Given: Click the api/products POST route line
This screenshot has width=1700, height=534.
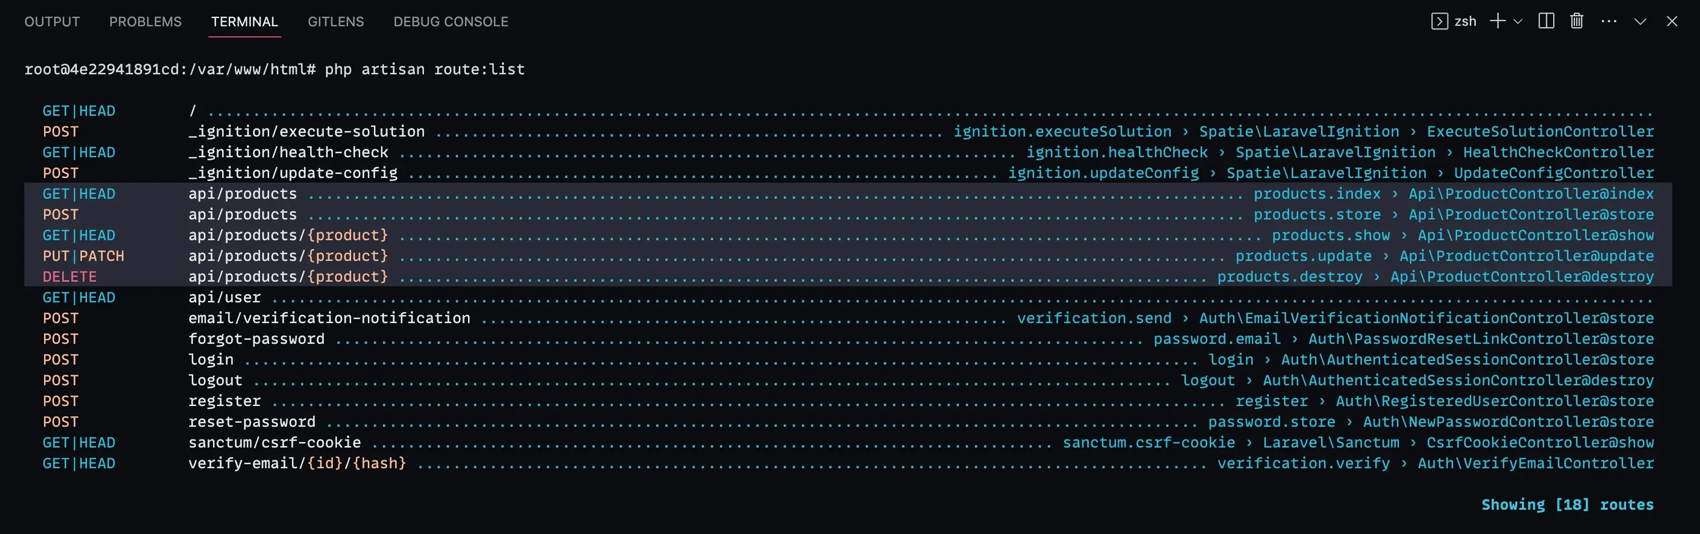Looking at the screenshot, I should coord(242,213).
